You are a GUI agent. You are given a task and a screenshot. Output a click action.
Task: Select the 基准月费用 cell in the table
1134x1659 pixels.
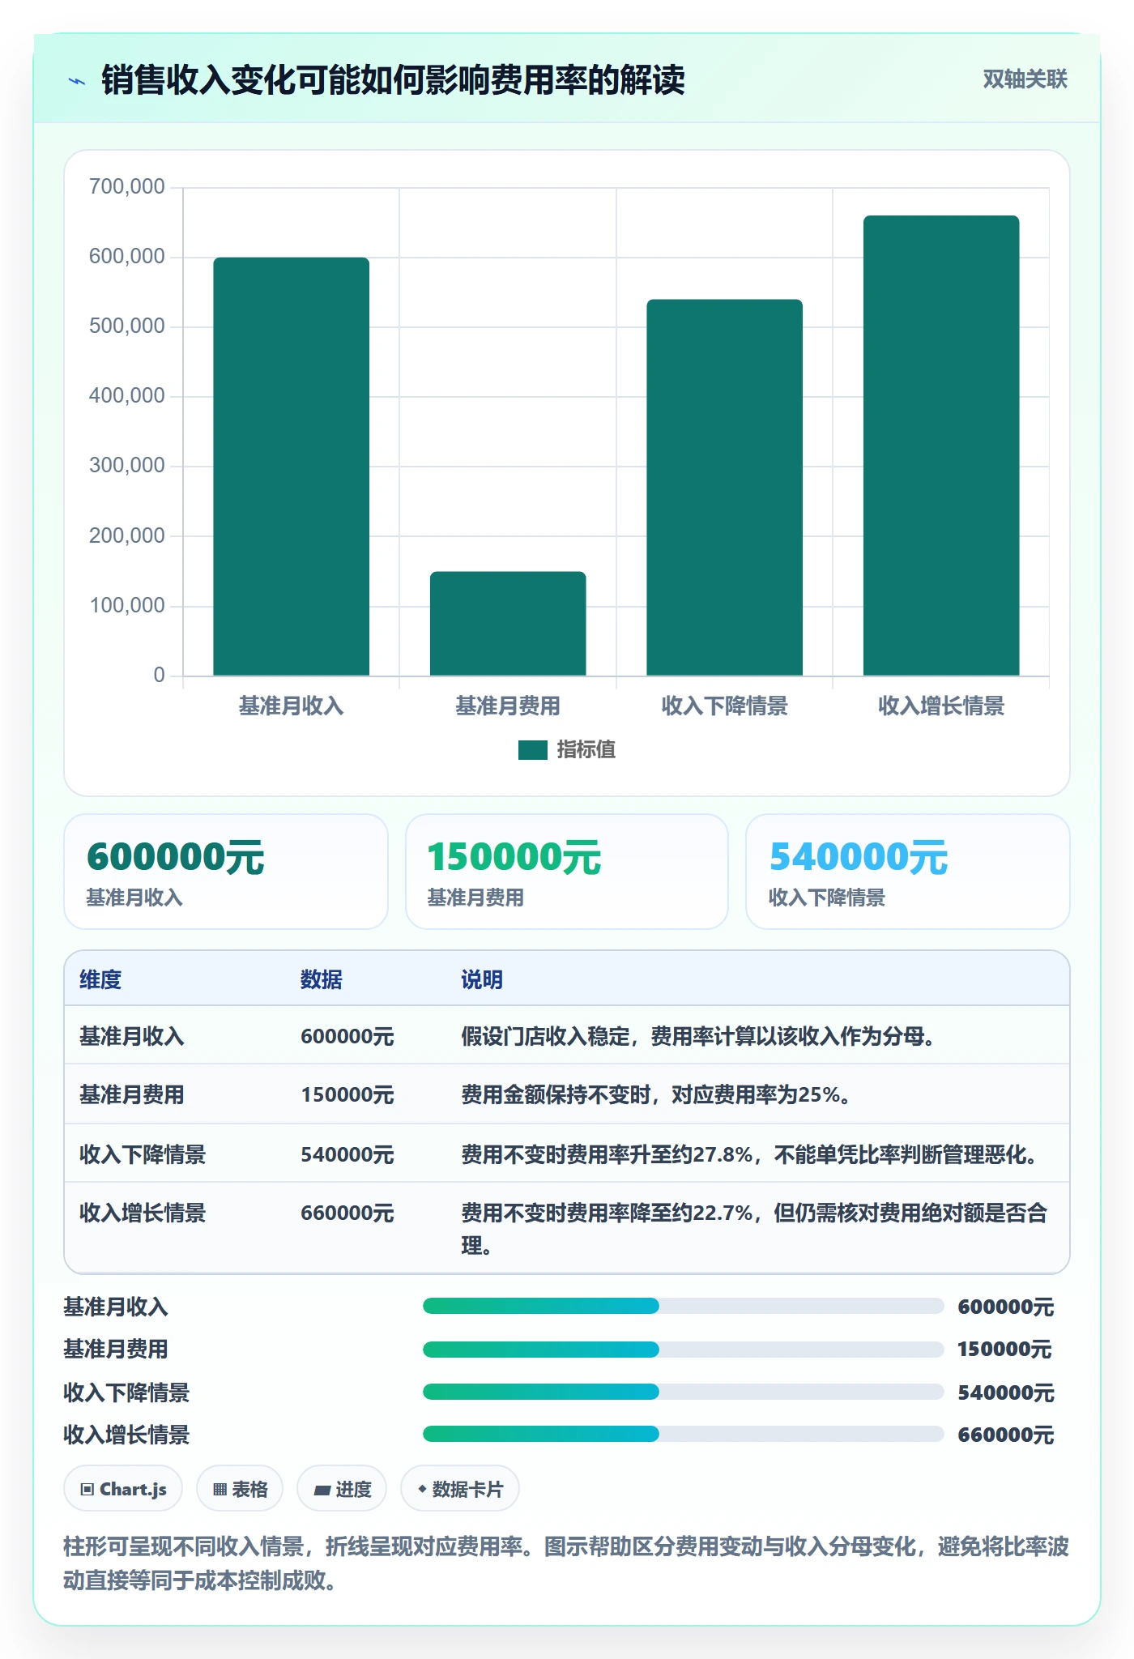[132, 1095]
